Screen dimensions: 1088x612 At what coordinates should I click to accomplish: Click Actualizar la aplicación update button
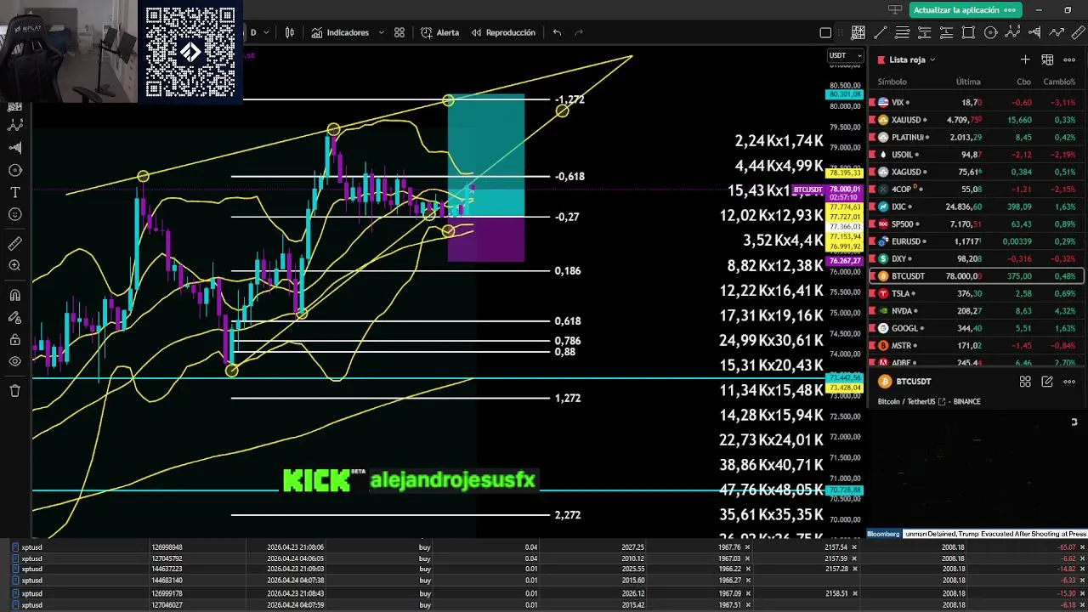tap(964, 10)
